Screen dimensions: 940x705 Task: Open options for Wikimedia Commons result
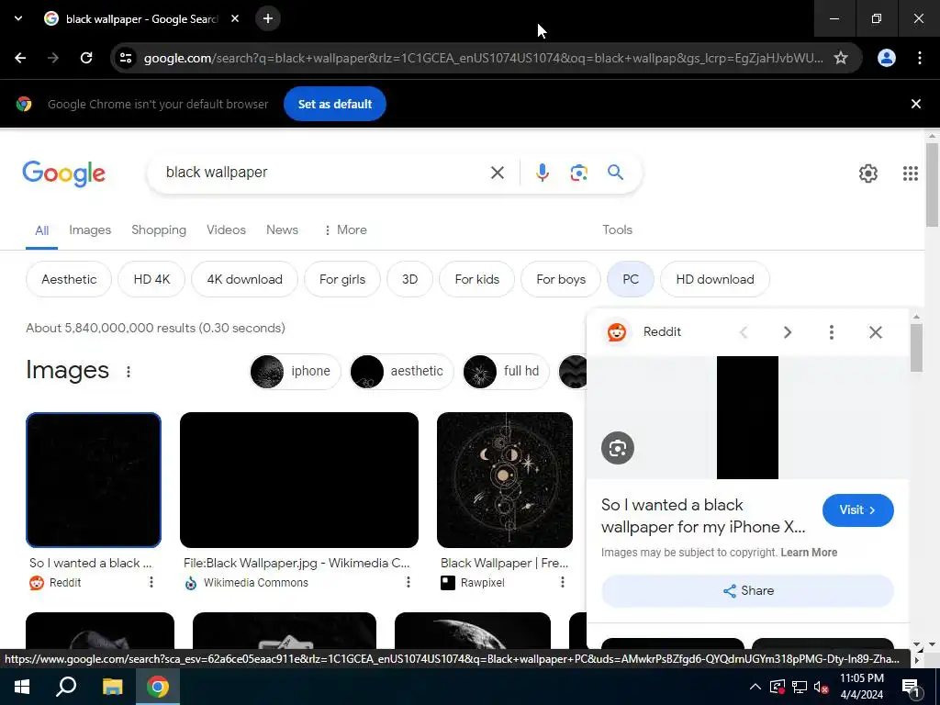pos(408,582)
